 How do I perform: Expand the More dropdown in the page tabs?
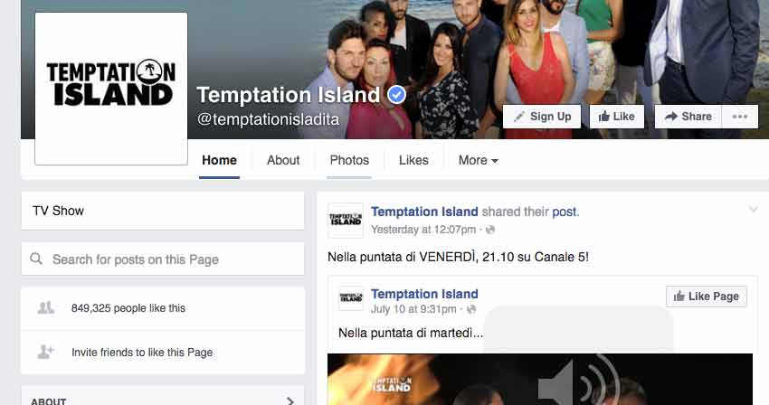(x=479, y=160)
